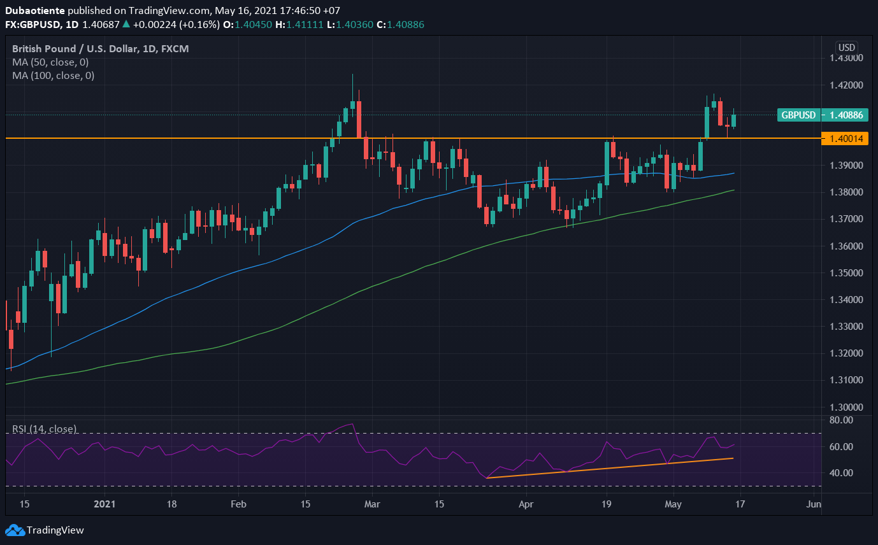878x545 pixels.
Task: Click the Mar label on time axis
Action: click(x=372, y=504)
